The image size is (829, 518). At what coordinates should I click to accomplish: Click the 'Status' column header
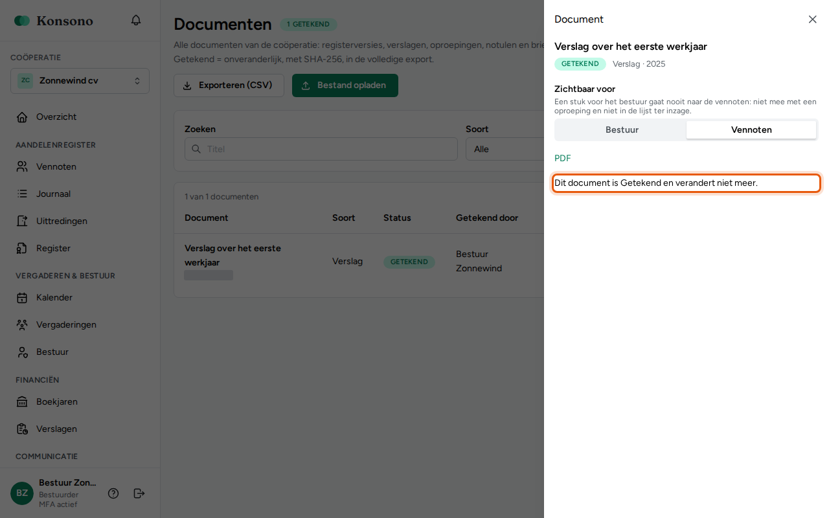pos(397,218)
